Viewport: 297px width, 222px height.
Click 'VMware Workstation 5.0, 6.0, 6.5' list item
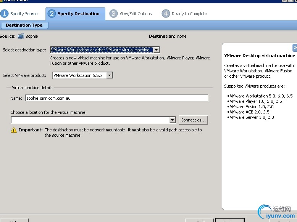[x=261, y=96]
